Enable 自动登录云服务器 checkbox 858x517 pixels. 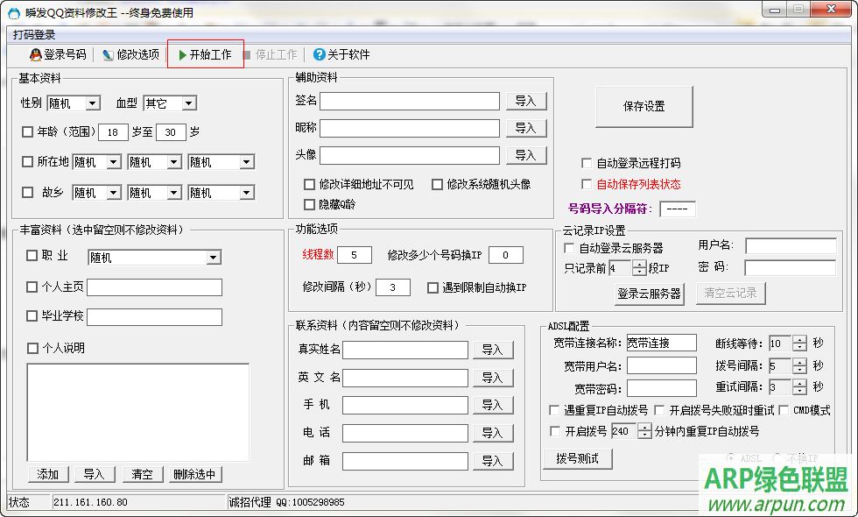click(x=569, y=248)
